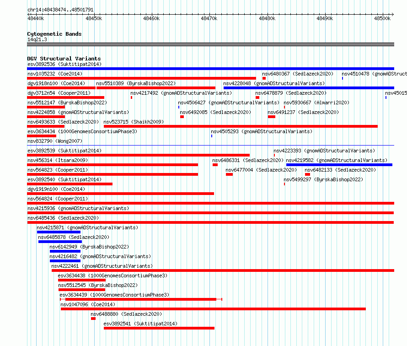407x346 pixels.
Task: Open nsv6493633 (Sedlazeck2020) label
Action: click(63, 122)
